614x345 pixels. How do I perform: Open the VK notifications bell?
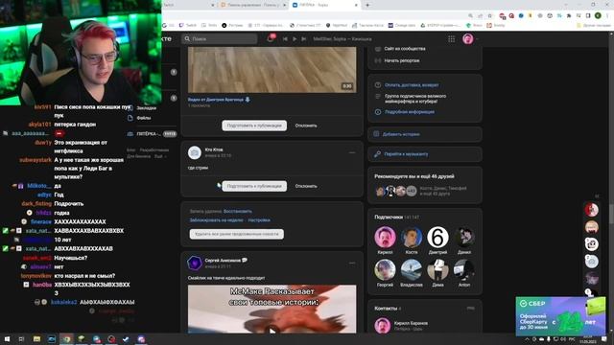coord(271,38)
